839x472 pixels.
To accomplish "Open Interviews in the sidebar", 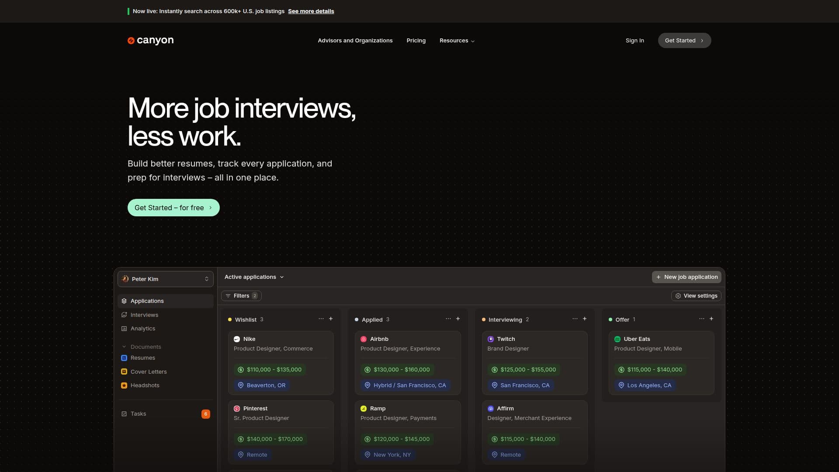I will pos(166,315).
